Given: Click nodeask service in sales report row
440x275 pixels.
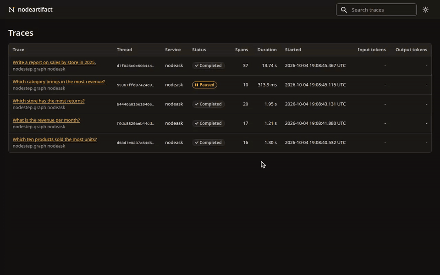Looking at the screenshot, I should 174,66.
